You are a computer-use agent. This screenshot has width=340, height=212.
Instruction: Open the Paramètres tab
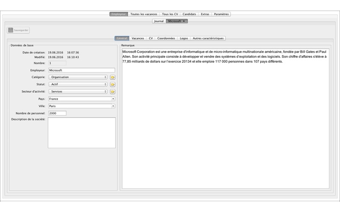tap(221, 14)
